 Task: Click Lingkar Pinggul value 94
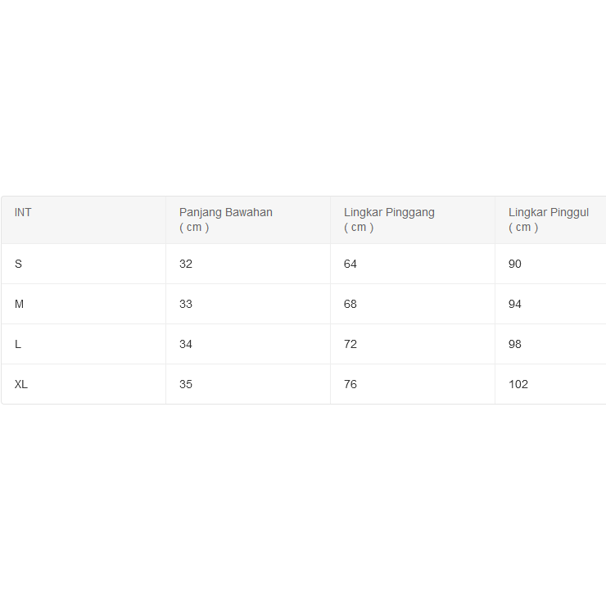[x=515, y=304]
